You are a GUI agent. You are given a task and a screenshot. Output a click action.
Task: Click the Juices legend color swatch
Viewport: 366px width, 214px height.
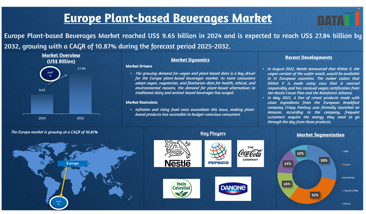click(343, 165)
